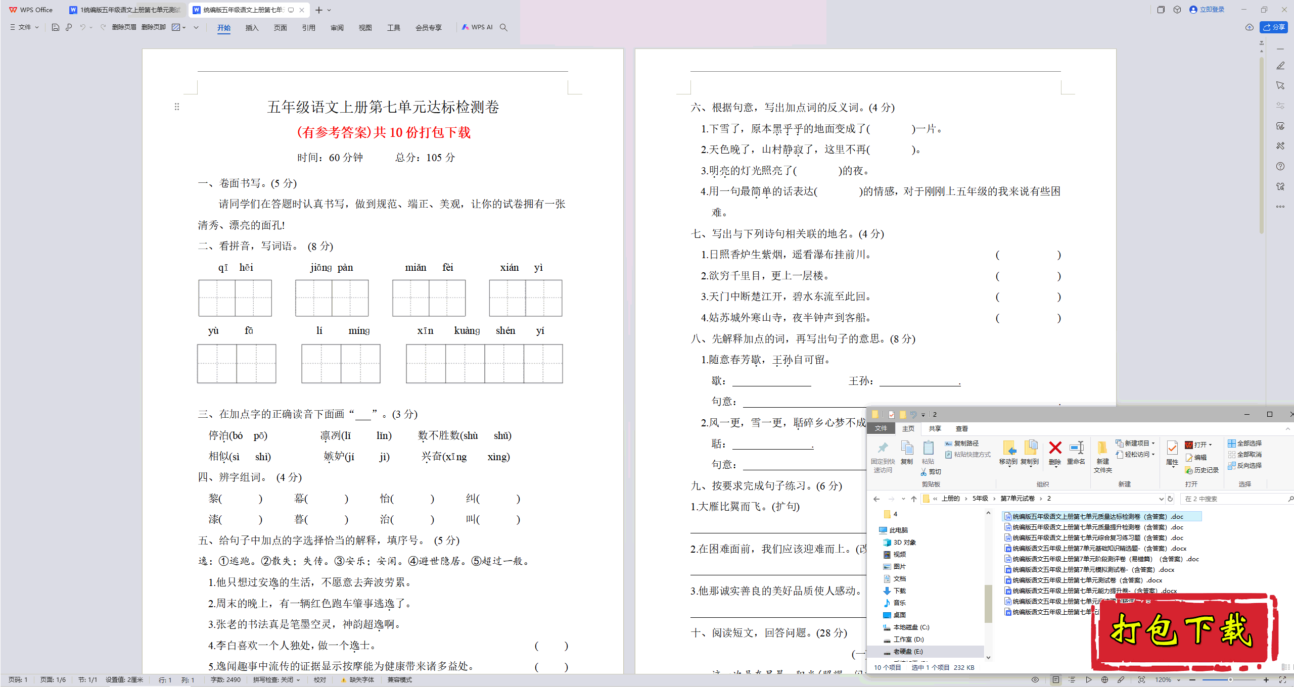The height and width of the screenshot is (687, 1294).
Task: Switch to page layout view
Action: click(1056, 680)
